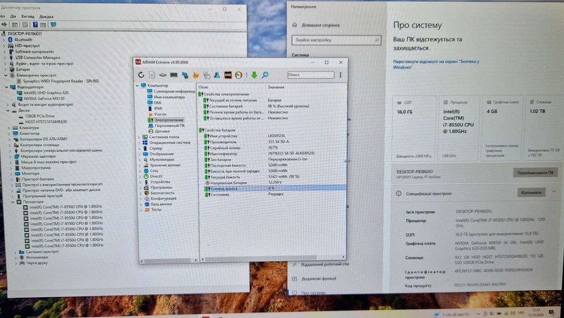The image size is (564, 318).
Task: Select Портативный ПК in AIDA64 tree
Action: [x=169, y=126]
